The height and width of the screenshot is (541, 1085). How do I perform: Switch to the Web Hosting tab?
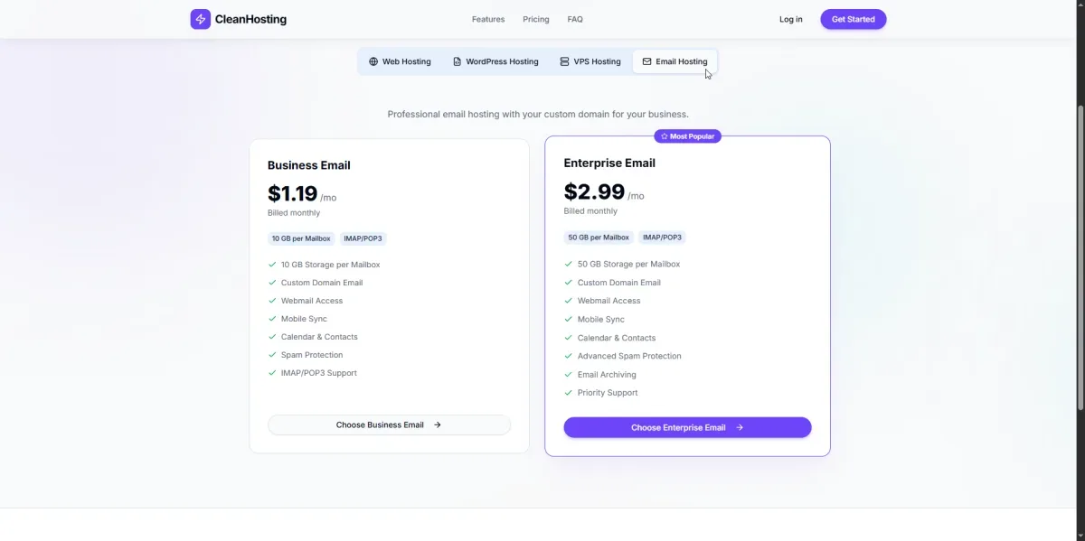[x=400, y=61]
